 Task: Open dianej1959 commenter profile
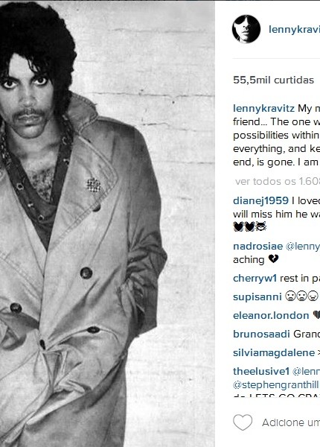pos(260,200)
